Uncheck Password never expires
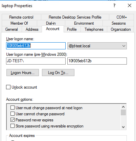The height and width of the screenshot is (141, 136). (13, 120)
